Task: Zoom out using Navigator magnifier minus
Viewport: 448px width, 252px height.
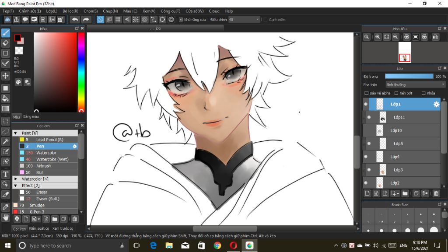Action: [395, 37]
